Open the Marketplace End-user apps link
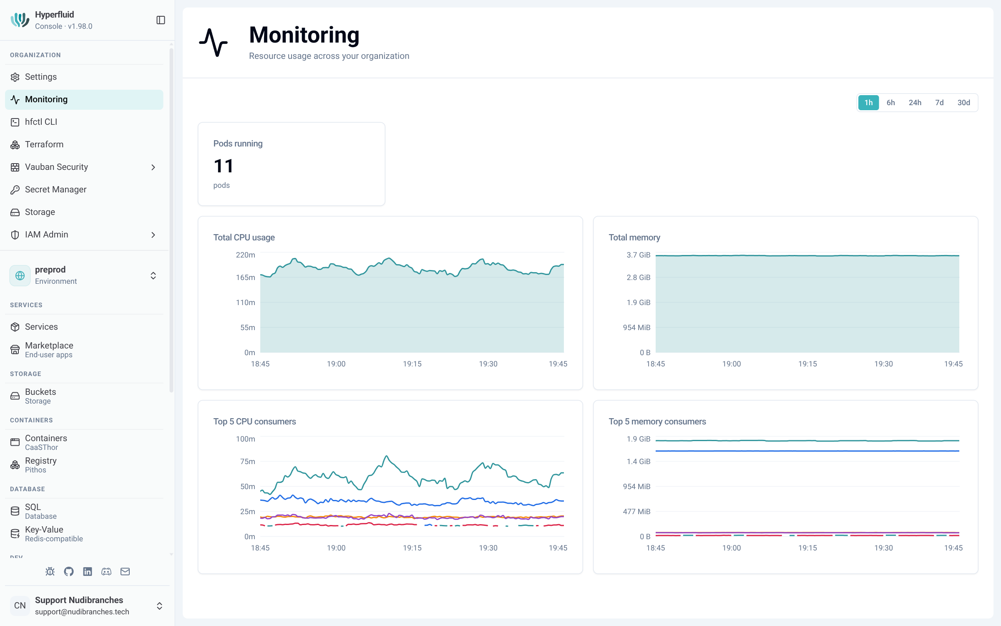 click(84, 350)
